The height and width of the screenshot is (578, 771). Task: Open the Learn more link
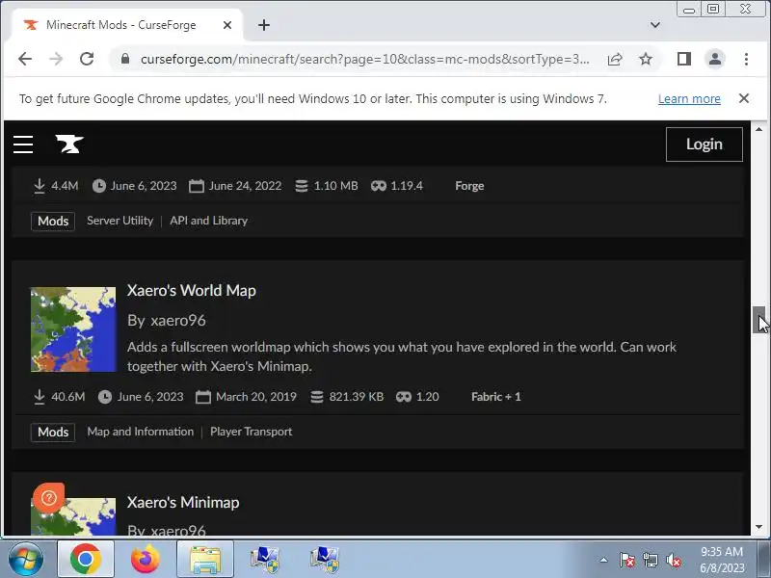689,99
